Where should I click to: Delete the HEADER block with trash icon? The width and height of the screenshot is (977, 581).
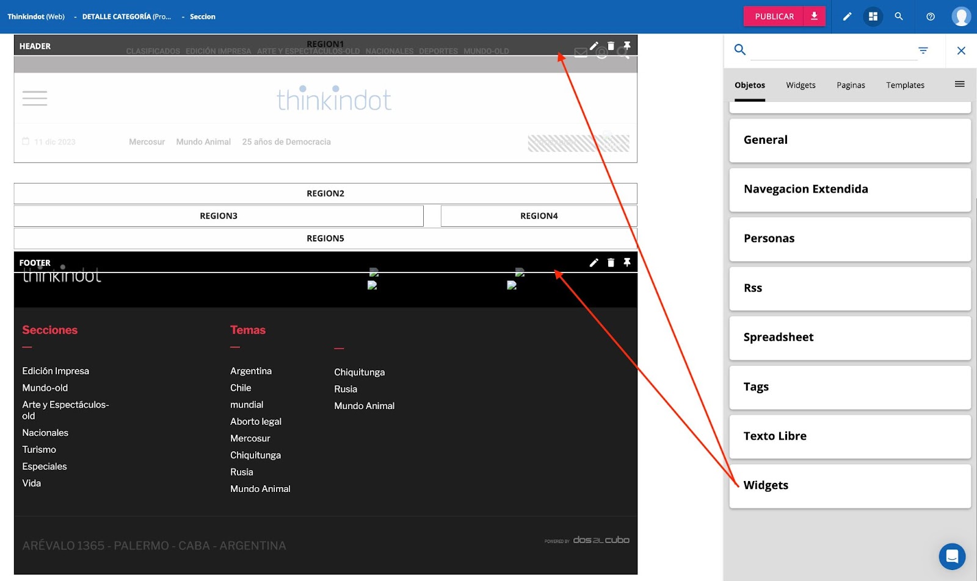tap(611, 46)
